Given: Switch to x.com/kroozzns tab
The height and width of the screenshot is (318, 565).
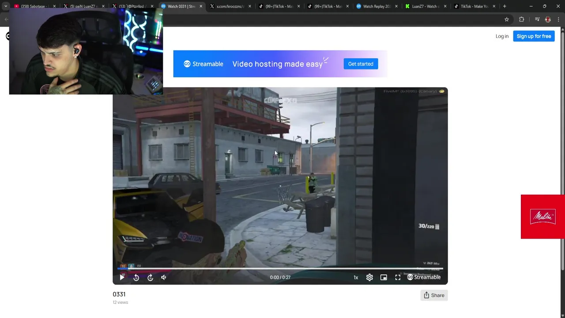Looking at the screenshot, I should [x=230, y=6].
